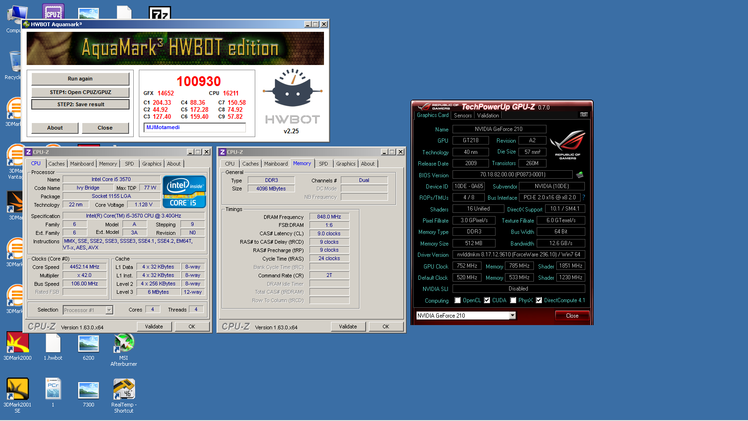
Task: Toggle the DirectCompute 4.1 checkbox
Action: [539, 300]
